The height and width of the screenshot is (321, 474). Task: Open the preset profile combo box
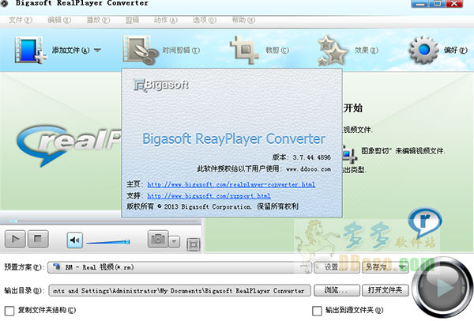[179, 267]
